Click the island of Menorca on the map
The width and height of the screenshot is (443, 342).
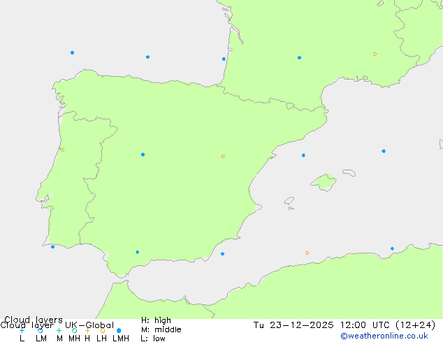click(x=349, y=172)
